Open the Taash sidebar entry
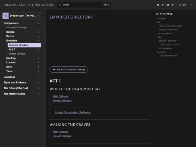 [10, 71]
